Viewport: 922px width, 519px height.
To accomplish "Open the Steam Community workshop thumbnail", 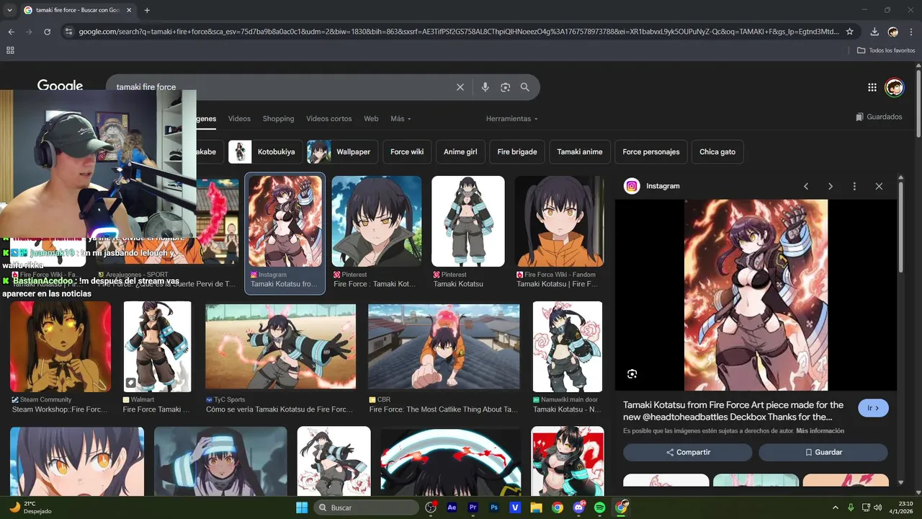I will click(61, 347).
